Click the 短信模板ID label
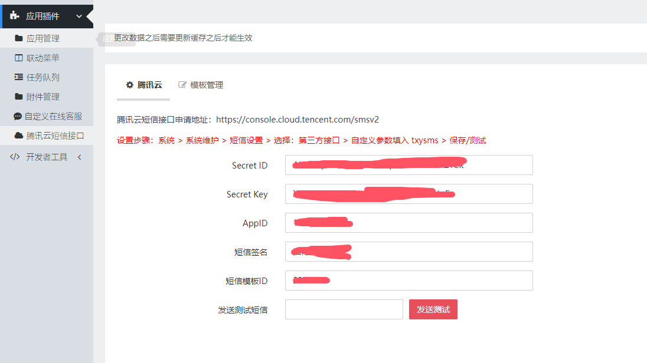 [246, 281]
